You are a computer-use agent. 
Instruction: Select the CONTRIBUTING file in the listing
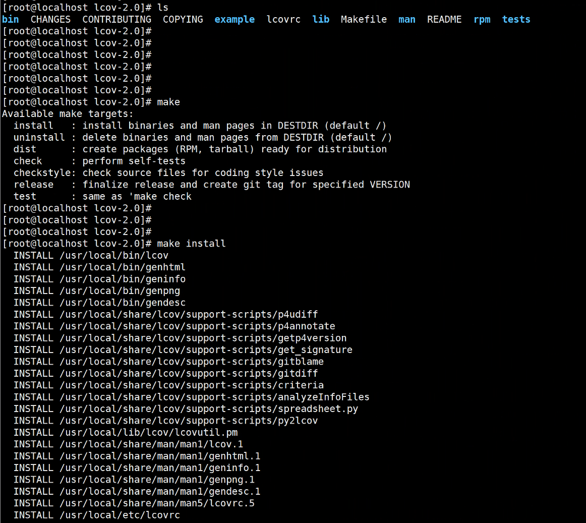[116, 20]
